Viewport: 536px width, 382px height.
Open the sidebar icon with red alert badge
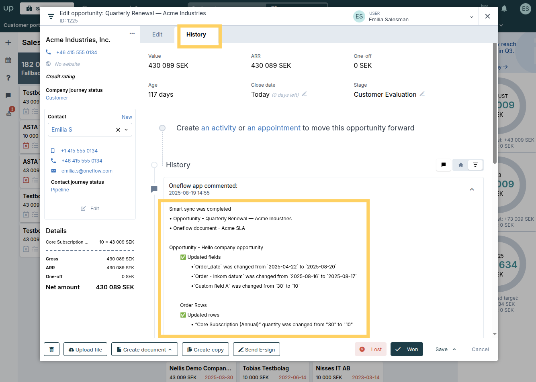click(x=9, y=112)
